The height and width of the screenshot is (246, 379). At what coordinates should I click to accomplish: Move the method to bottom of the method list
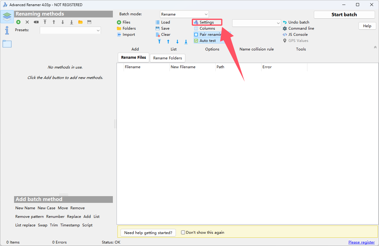tap(72, 22)
